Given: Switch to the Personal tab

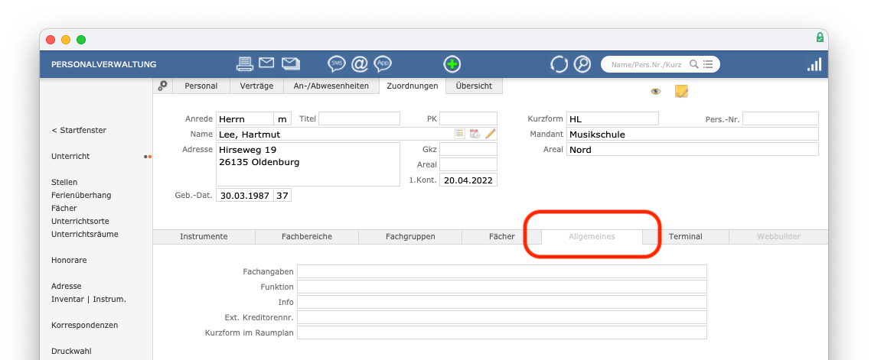Looking at the screenshot, I should tap(201, 86).
